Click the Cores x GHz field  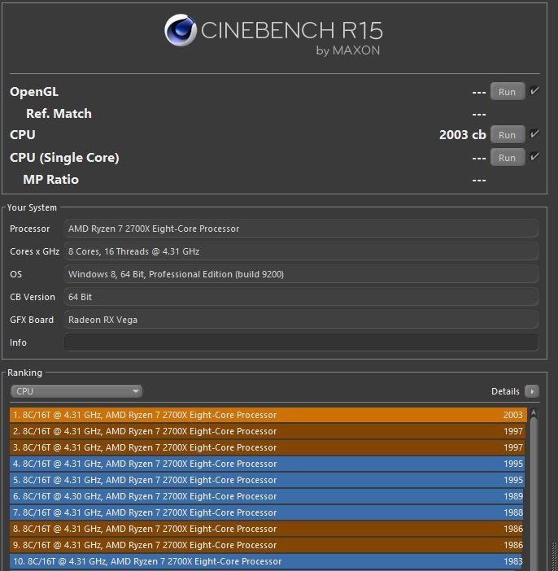pos(301,251)
